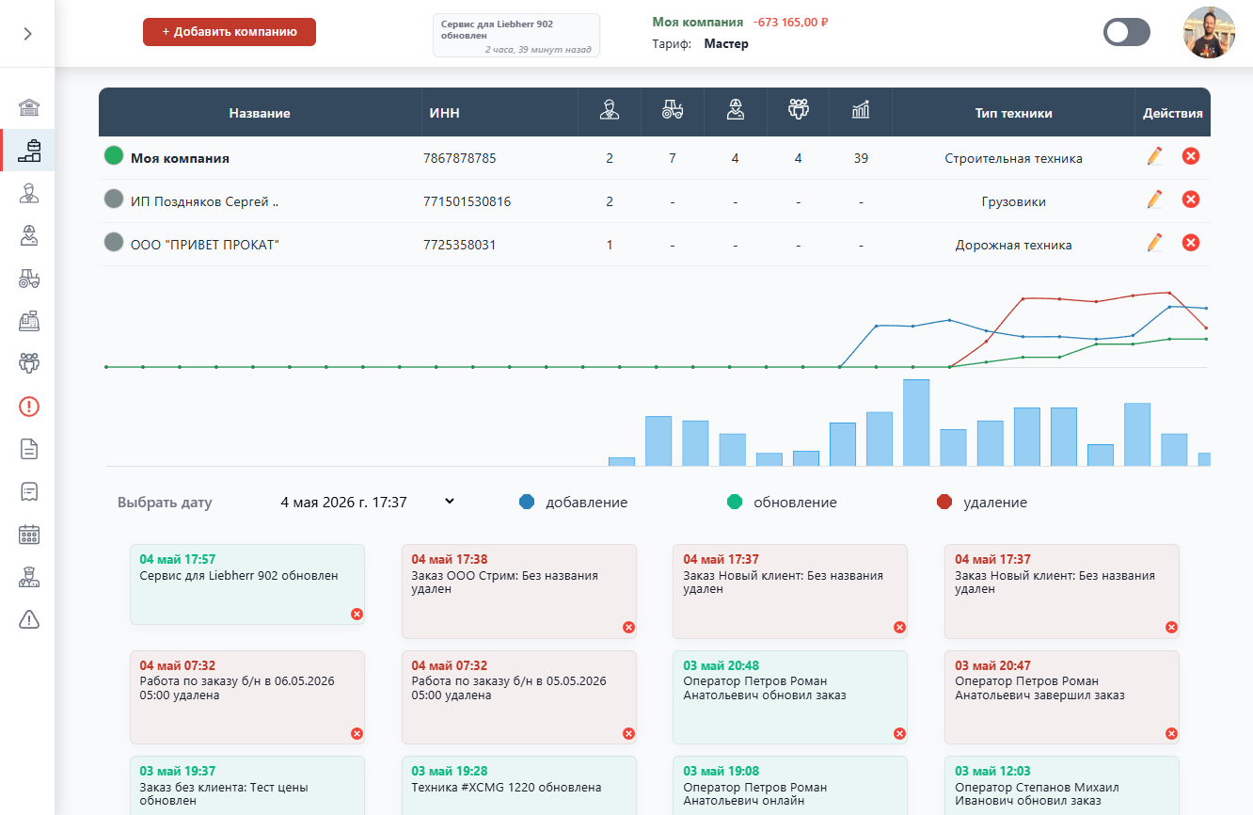1253x815 pixels.
Task: Open the Степанов Михаил Иванович обновил заказ card
Action: [x=1062, y=786]
